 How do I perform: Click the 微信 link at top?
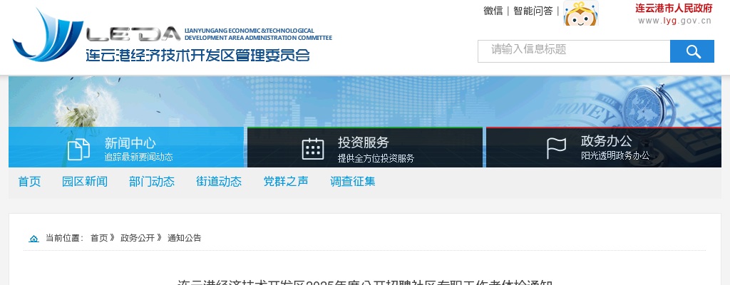pyautogui.click(x=493, y=11)
